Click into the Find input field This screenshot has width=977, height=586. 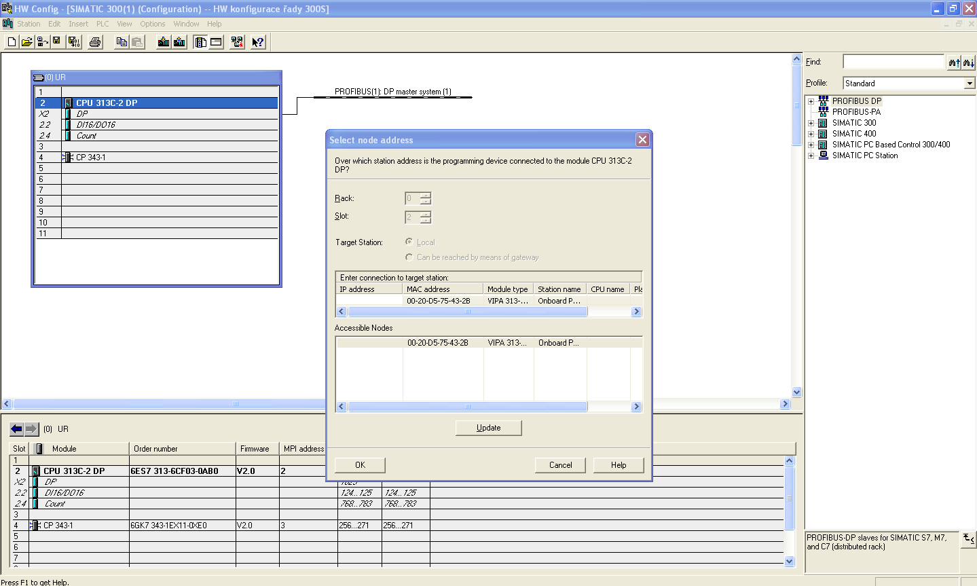coord(893,62)
